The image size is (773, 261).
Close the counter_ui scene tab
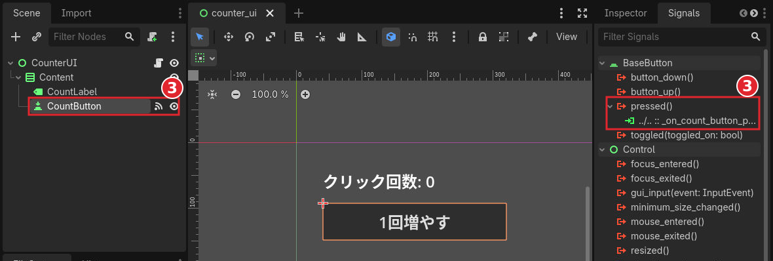coord(270,13)
